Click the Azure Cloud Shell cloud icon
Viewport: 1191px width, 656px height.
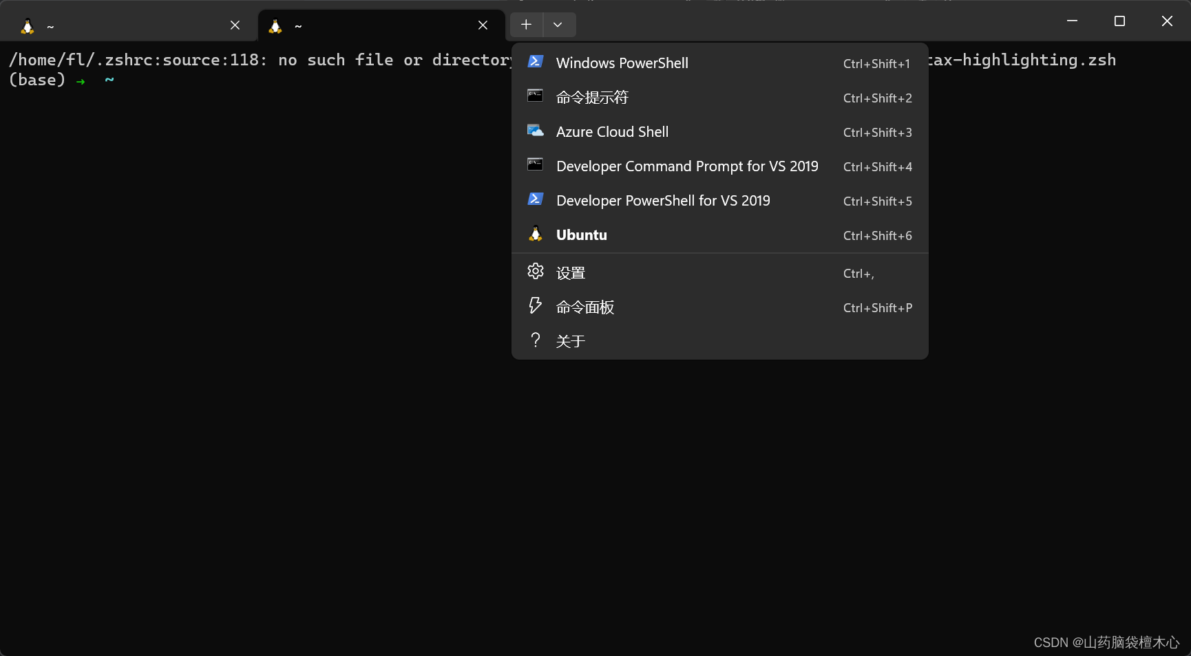[535, 130]
